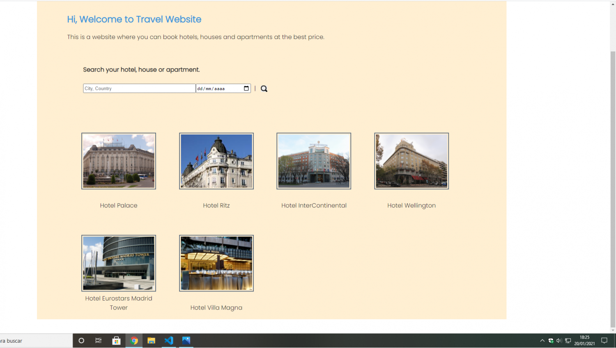
Task: Click the scrollbar down arrow
Action: tap(613, 330)
